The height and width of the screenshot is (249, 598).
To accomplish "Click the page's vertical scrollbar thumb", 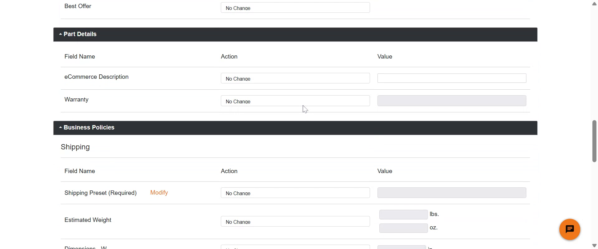I will [x=594, y=141].
